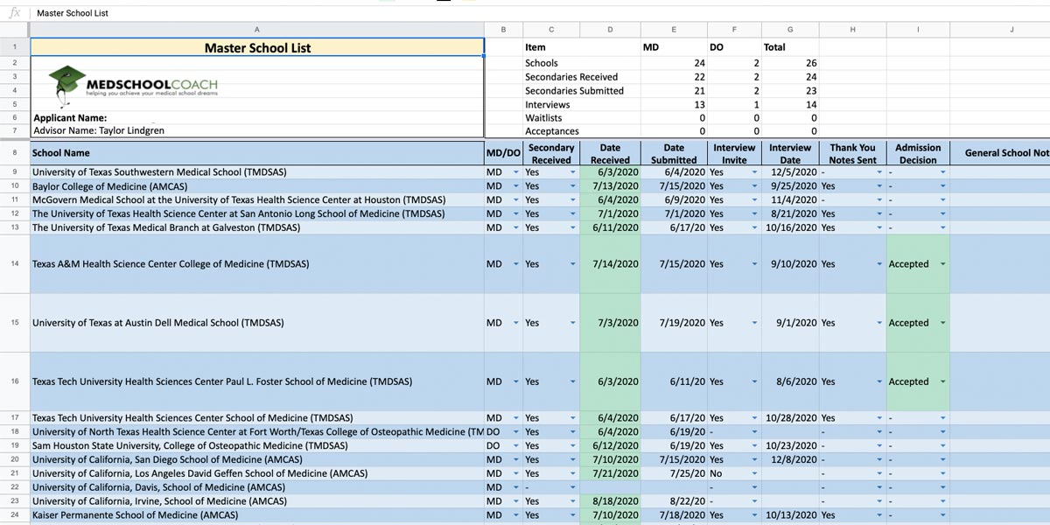Select date received 8/18/2020 cell
The image size is (1050, 525).
tap(610, 502)
